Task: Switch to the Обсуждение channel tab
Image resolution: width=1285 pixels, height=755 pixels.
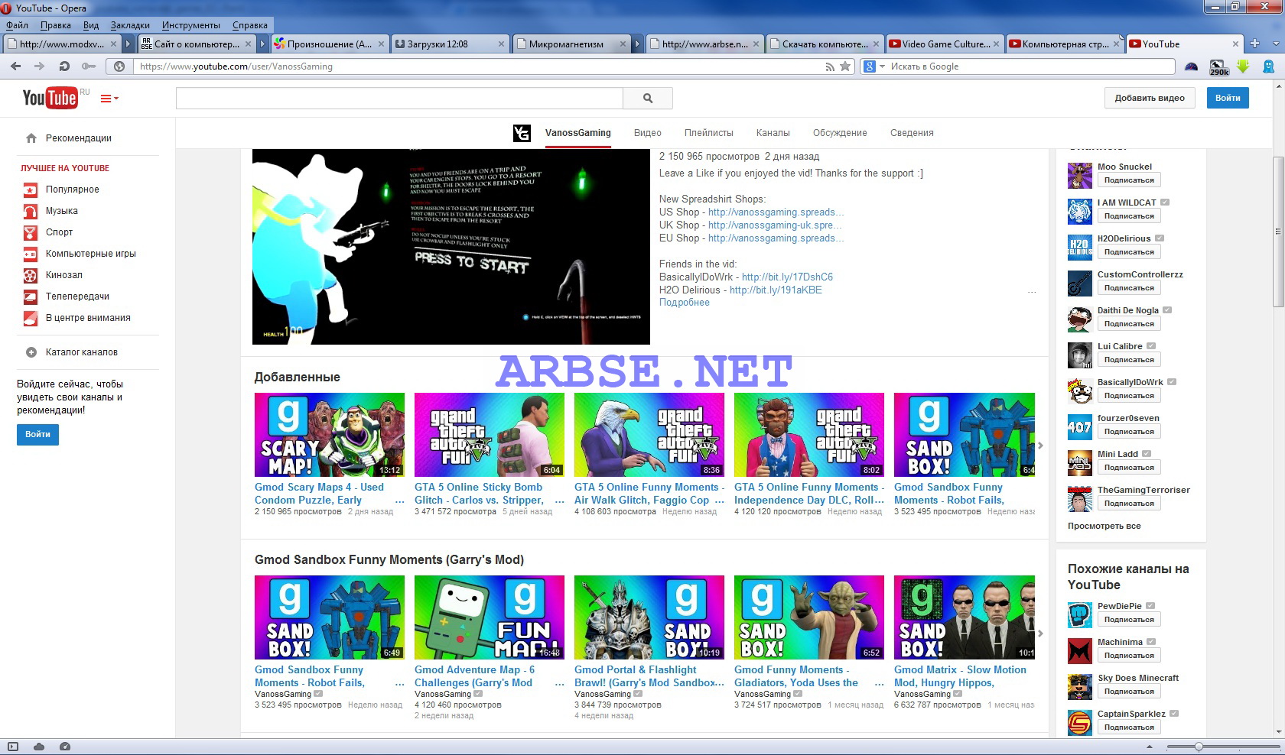Action: tap(840, 133)
